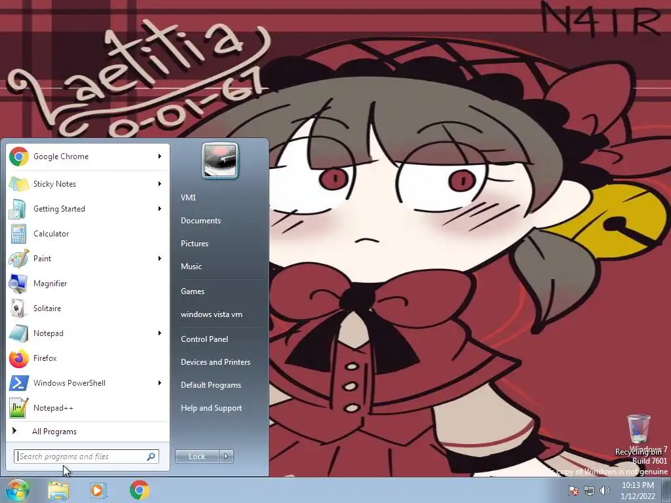The image size is (671, 503).
Task: Click the Lock button
Action: [x=197, y=456]
